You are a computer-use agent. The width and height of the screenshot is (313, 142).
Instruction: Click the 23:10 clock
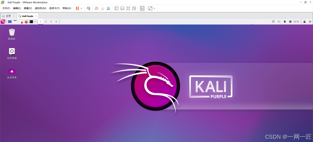[x=296, y=21]
